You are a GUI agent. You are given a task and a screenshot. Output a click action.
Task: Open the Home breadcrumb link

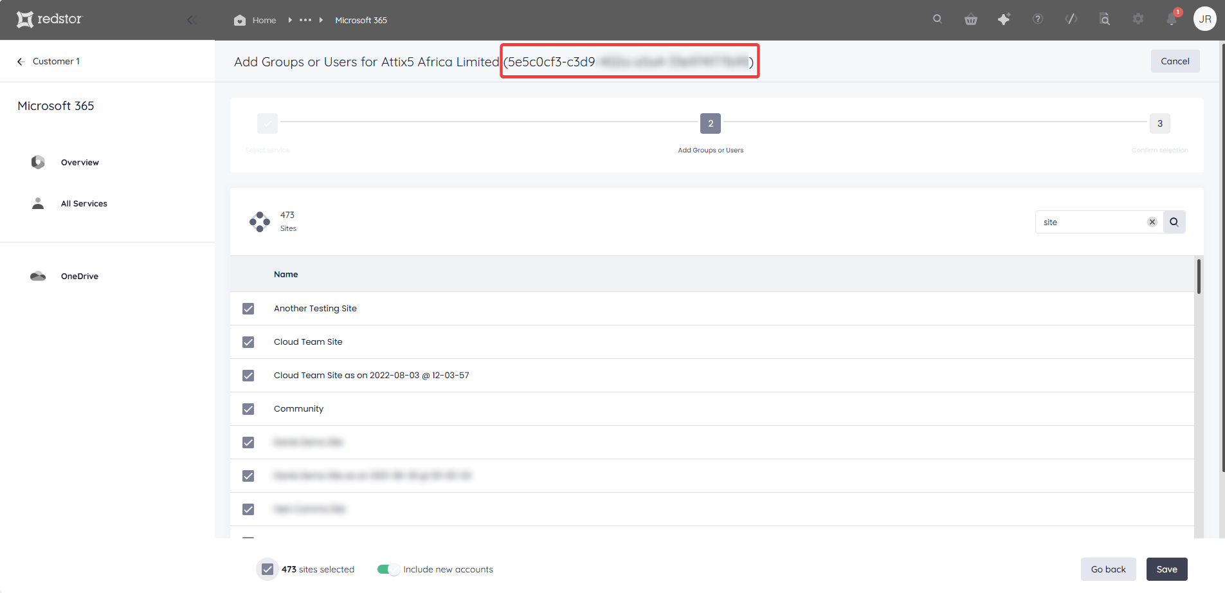tap(264, 20)
